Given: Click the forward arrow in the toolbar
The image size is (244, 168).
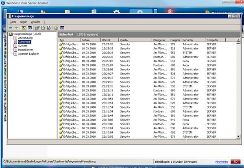Looking at the screenshot, I should tap(16, 28).
